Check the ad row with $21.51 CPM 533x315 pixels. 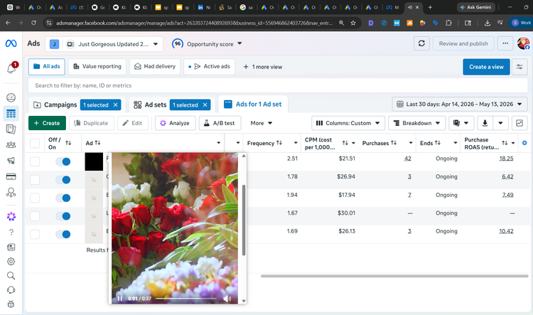[35, 161]
